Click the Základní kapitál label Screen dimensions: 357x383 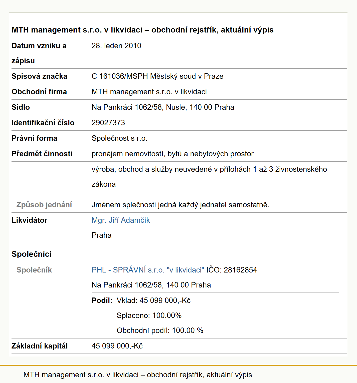[x=40, y=346]
